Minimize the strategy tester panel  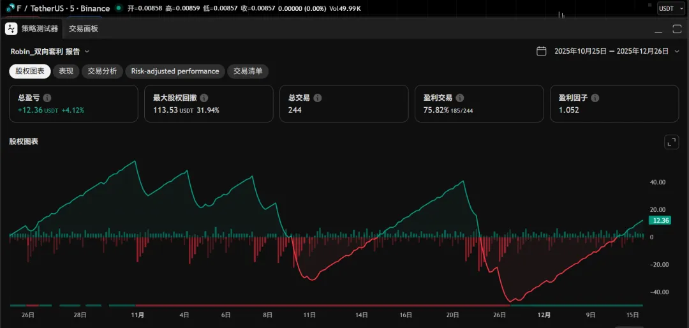(659, 29)
